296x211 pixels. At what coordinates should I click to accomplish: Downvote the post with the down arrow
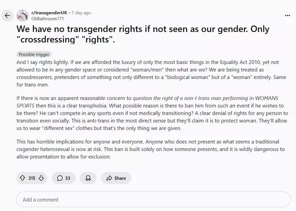(x=41, y=178)
